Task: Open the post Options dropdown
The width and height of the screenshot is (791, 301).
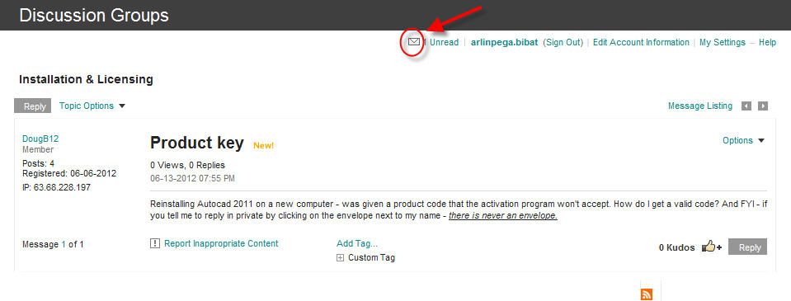Action: 744,141
